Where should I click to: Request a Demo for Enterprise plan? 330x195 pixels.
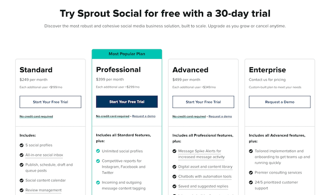(279, 102)
